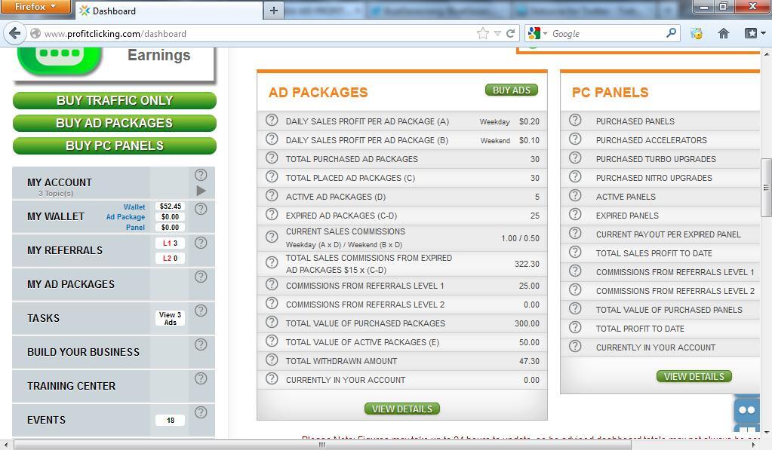Click the horizontal page scrollbar thumb
Viewport: 772px width, 450px height.
click(x=322, y=445)
